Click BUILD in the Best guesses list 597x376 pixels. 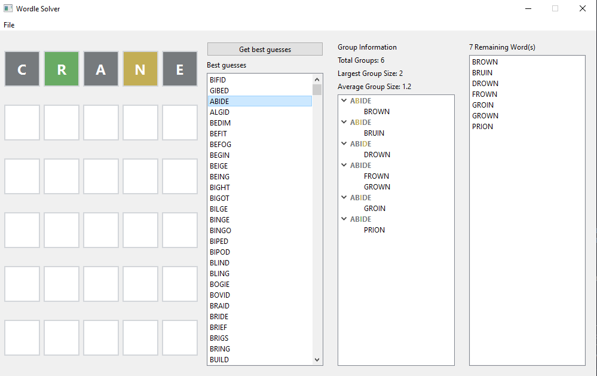[260, 360]
